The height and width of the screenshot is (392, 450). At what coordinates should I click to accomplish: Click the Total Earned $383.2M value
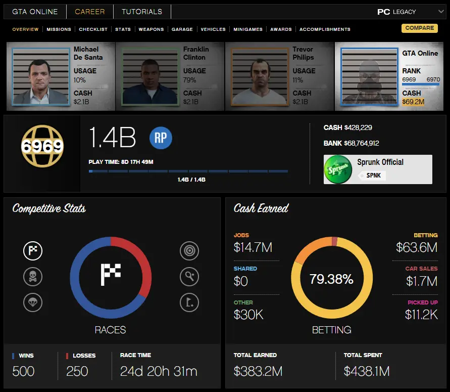click(x=258, y=371)
